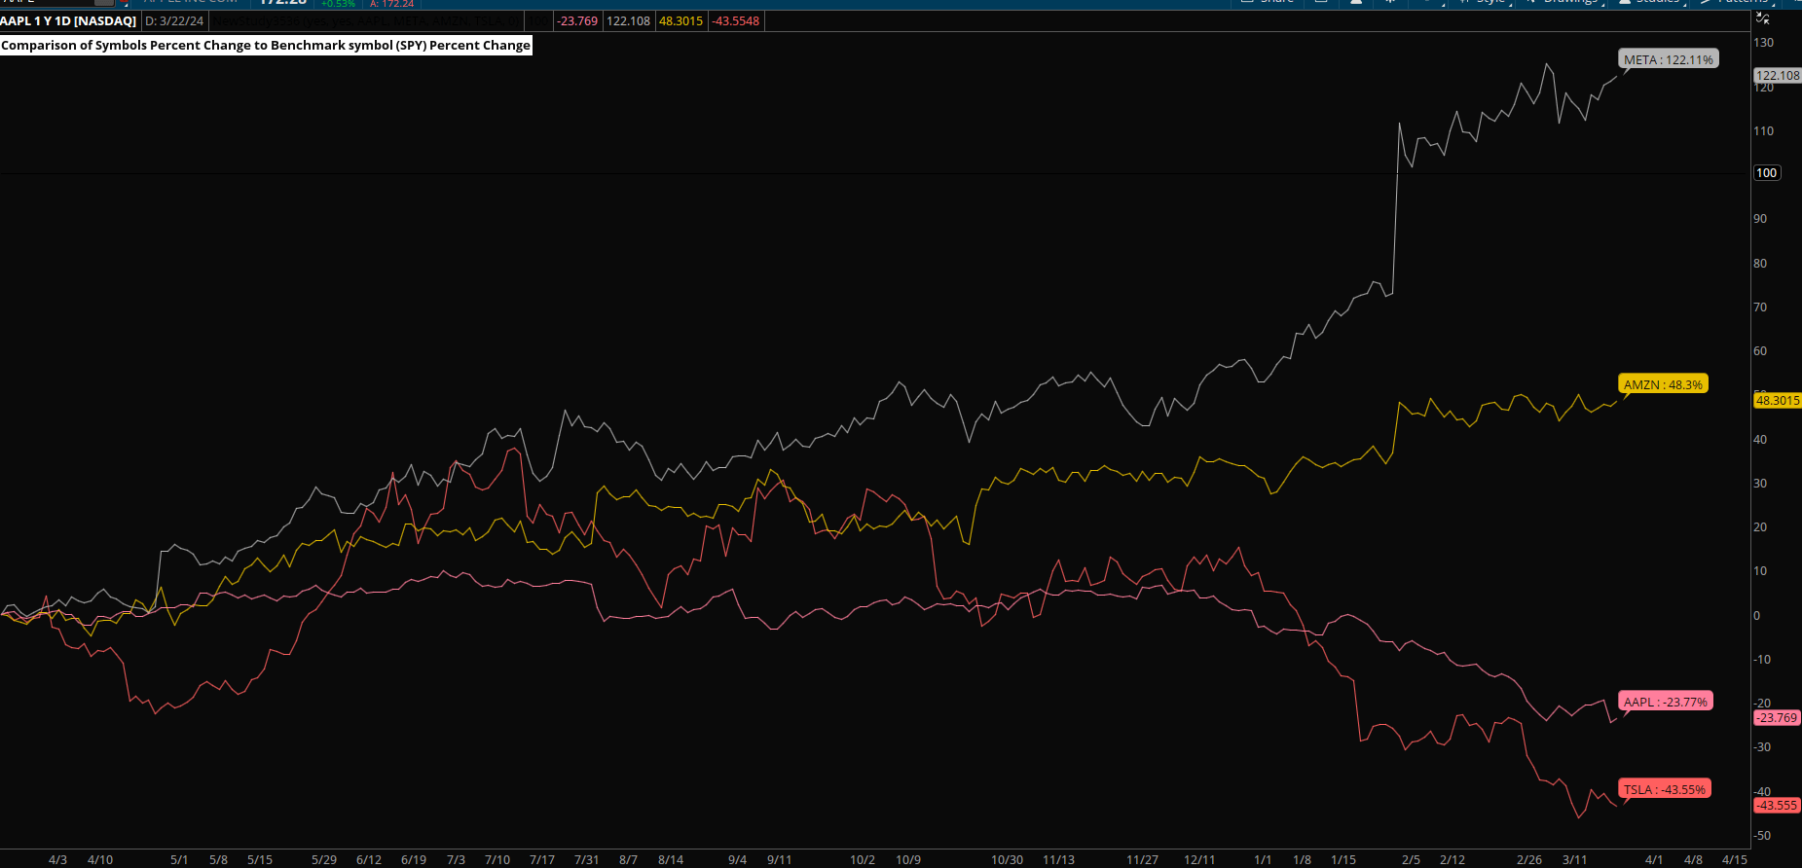Click the 7/17 date on the time axis
The image size is (1802, 868).
tap(542, 859)
